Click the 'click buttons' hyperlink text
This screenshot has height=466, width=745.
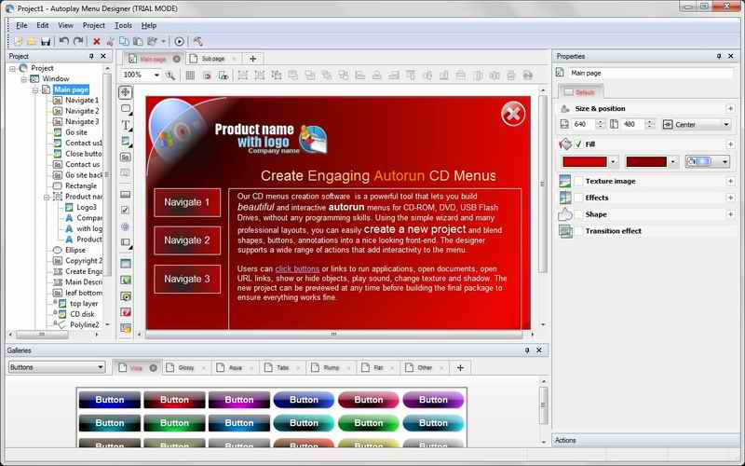click(297, 268)
